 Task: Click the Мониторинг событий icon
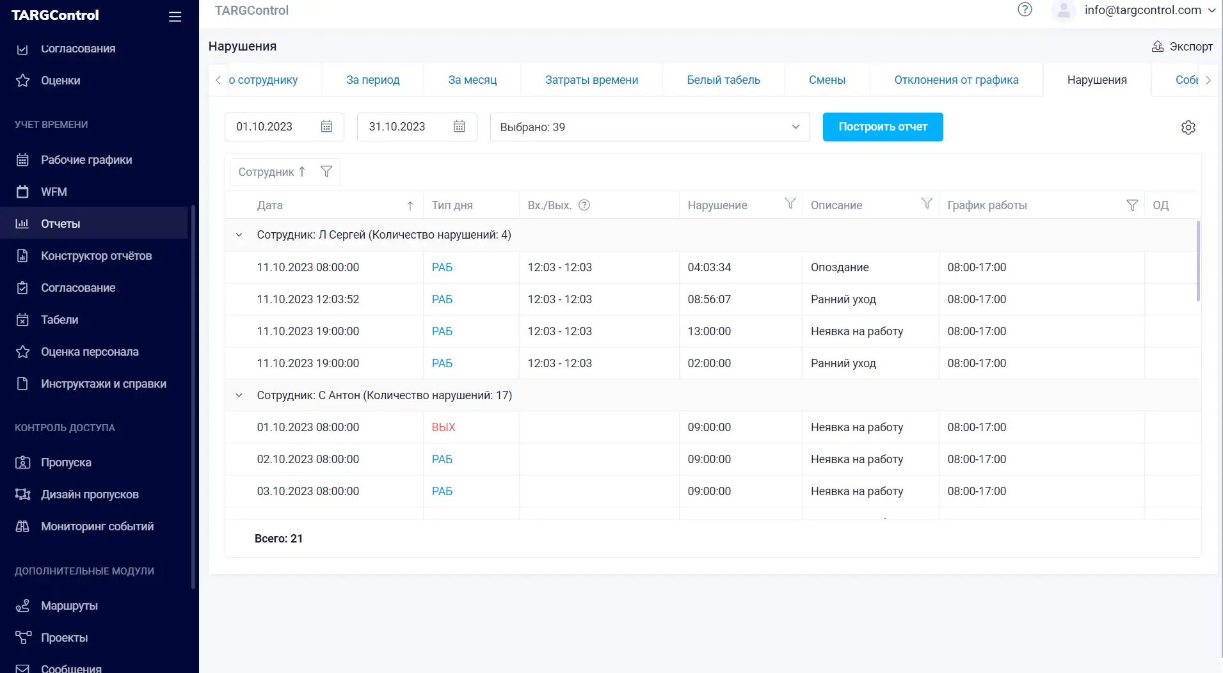click(22, 527)
